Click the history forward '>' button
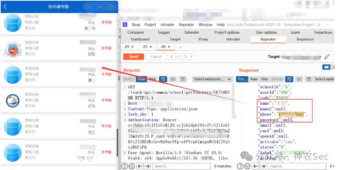 [x=185, y=57]
